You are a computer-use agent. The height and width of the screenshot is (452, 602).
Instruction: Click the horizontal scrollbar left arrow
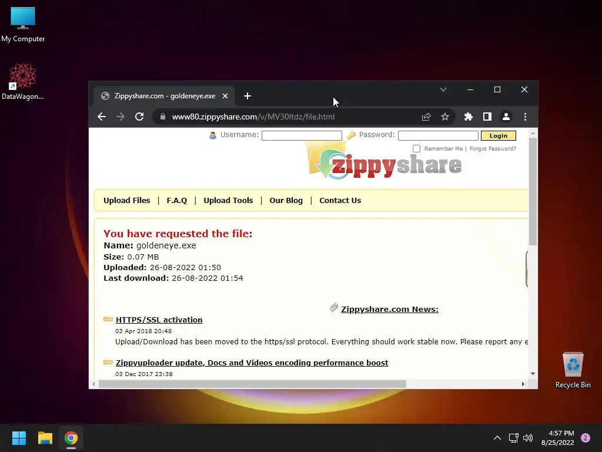point(93,384)
